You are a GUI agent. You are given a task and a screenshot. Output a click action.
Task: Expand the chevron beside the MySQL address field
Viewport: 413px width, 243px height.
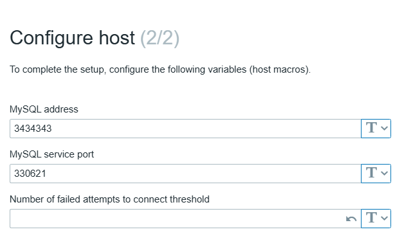pyautogui.click(x=384, y=129)
